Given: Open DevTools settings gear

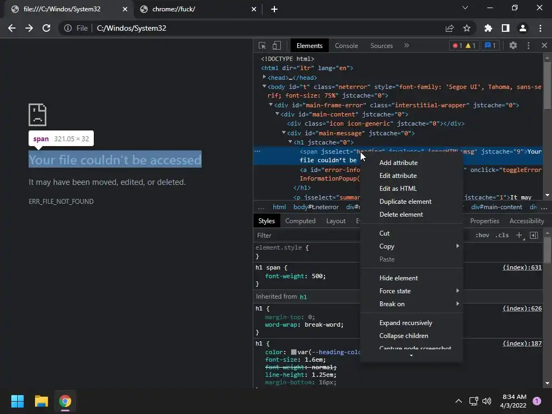Looking at the screenshot, I should click(513, 45).
